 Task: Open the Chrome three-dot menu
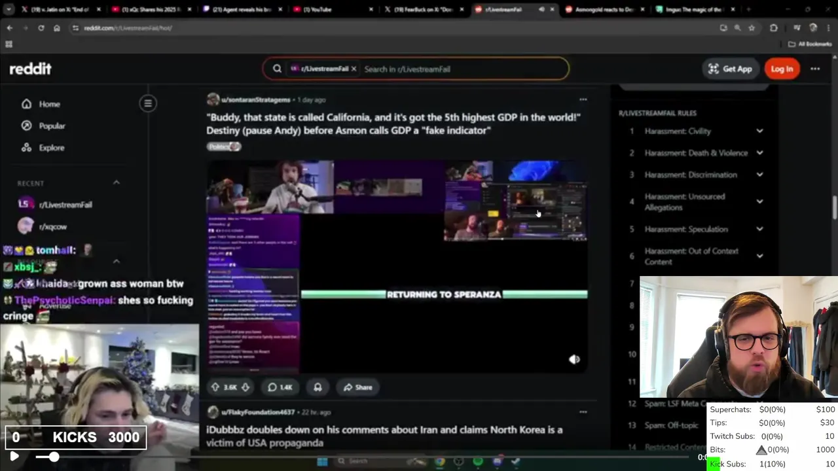pos(829,28)
